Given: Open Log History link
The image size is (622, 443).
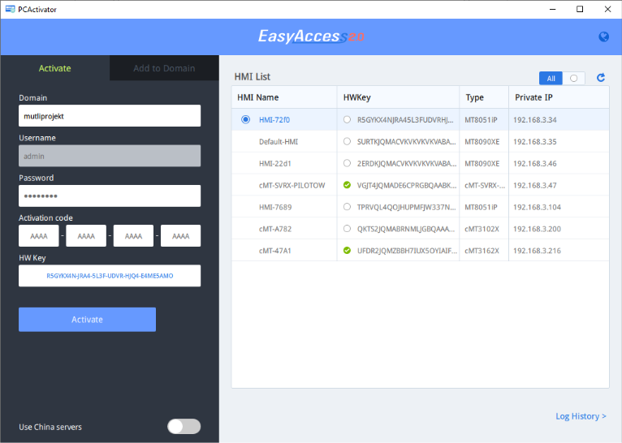Looking at the screenshot, I should coord(581,416).
